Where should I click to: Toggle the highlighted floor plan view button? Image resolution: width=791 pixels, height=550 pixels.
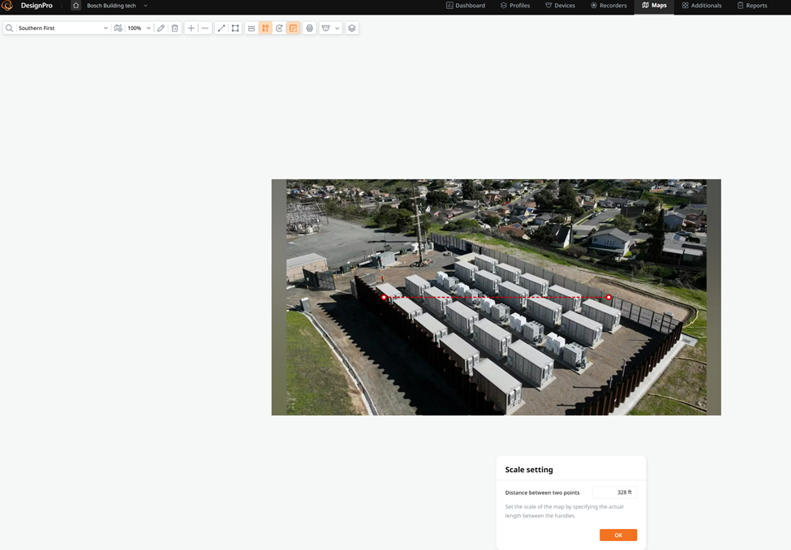click(x=293, y=28)
